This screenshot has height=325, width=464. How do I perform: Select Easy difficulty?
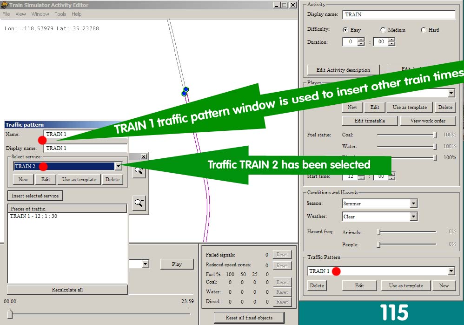pyautogui.click(x=345, y=30)
